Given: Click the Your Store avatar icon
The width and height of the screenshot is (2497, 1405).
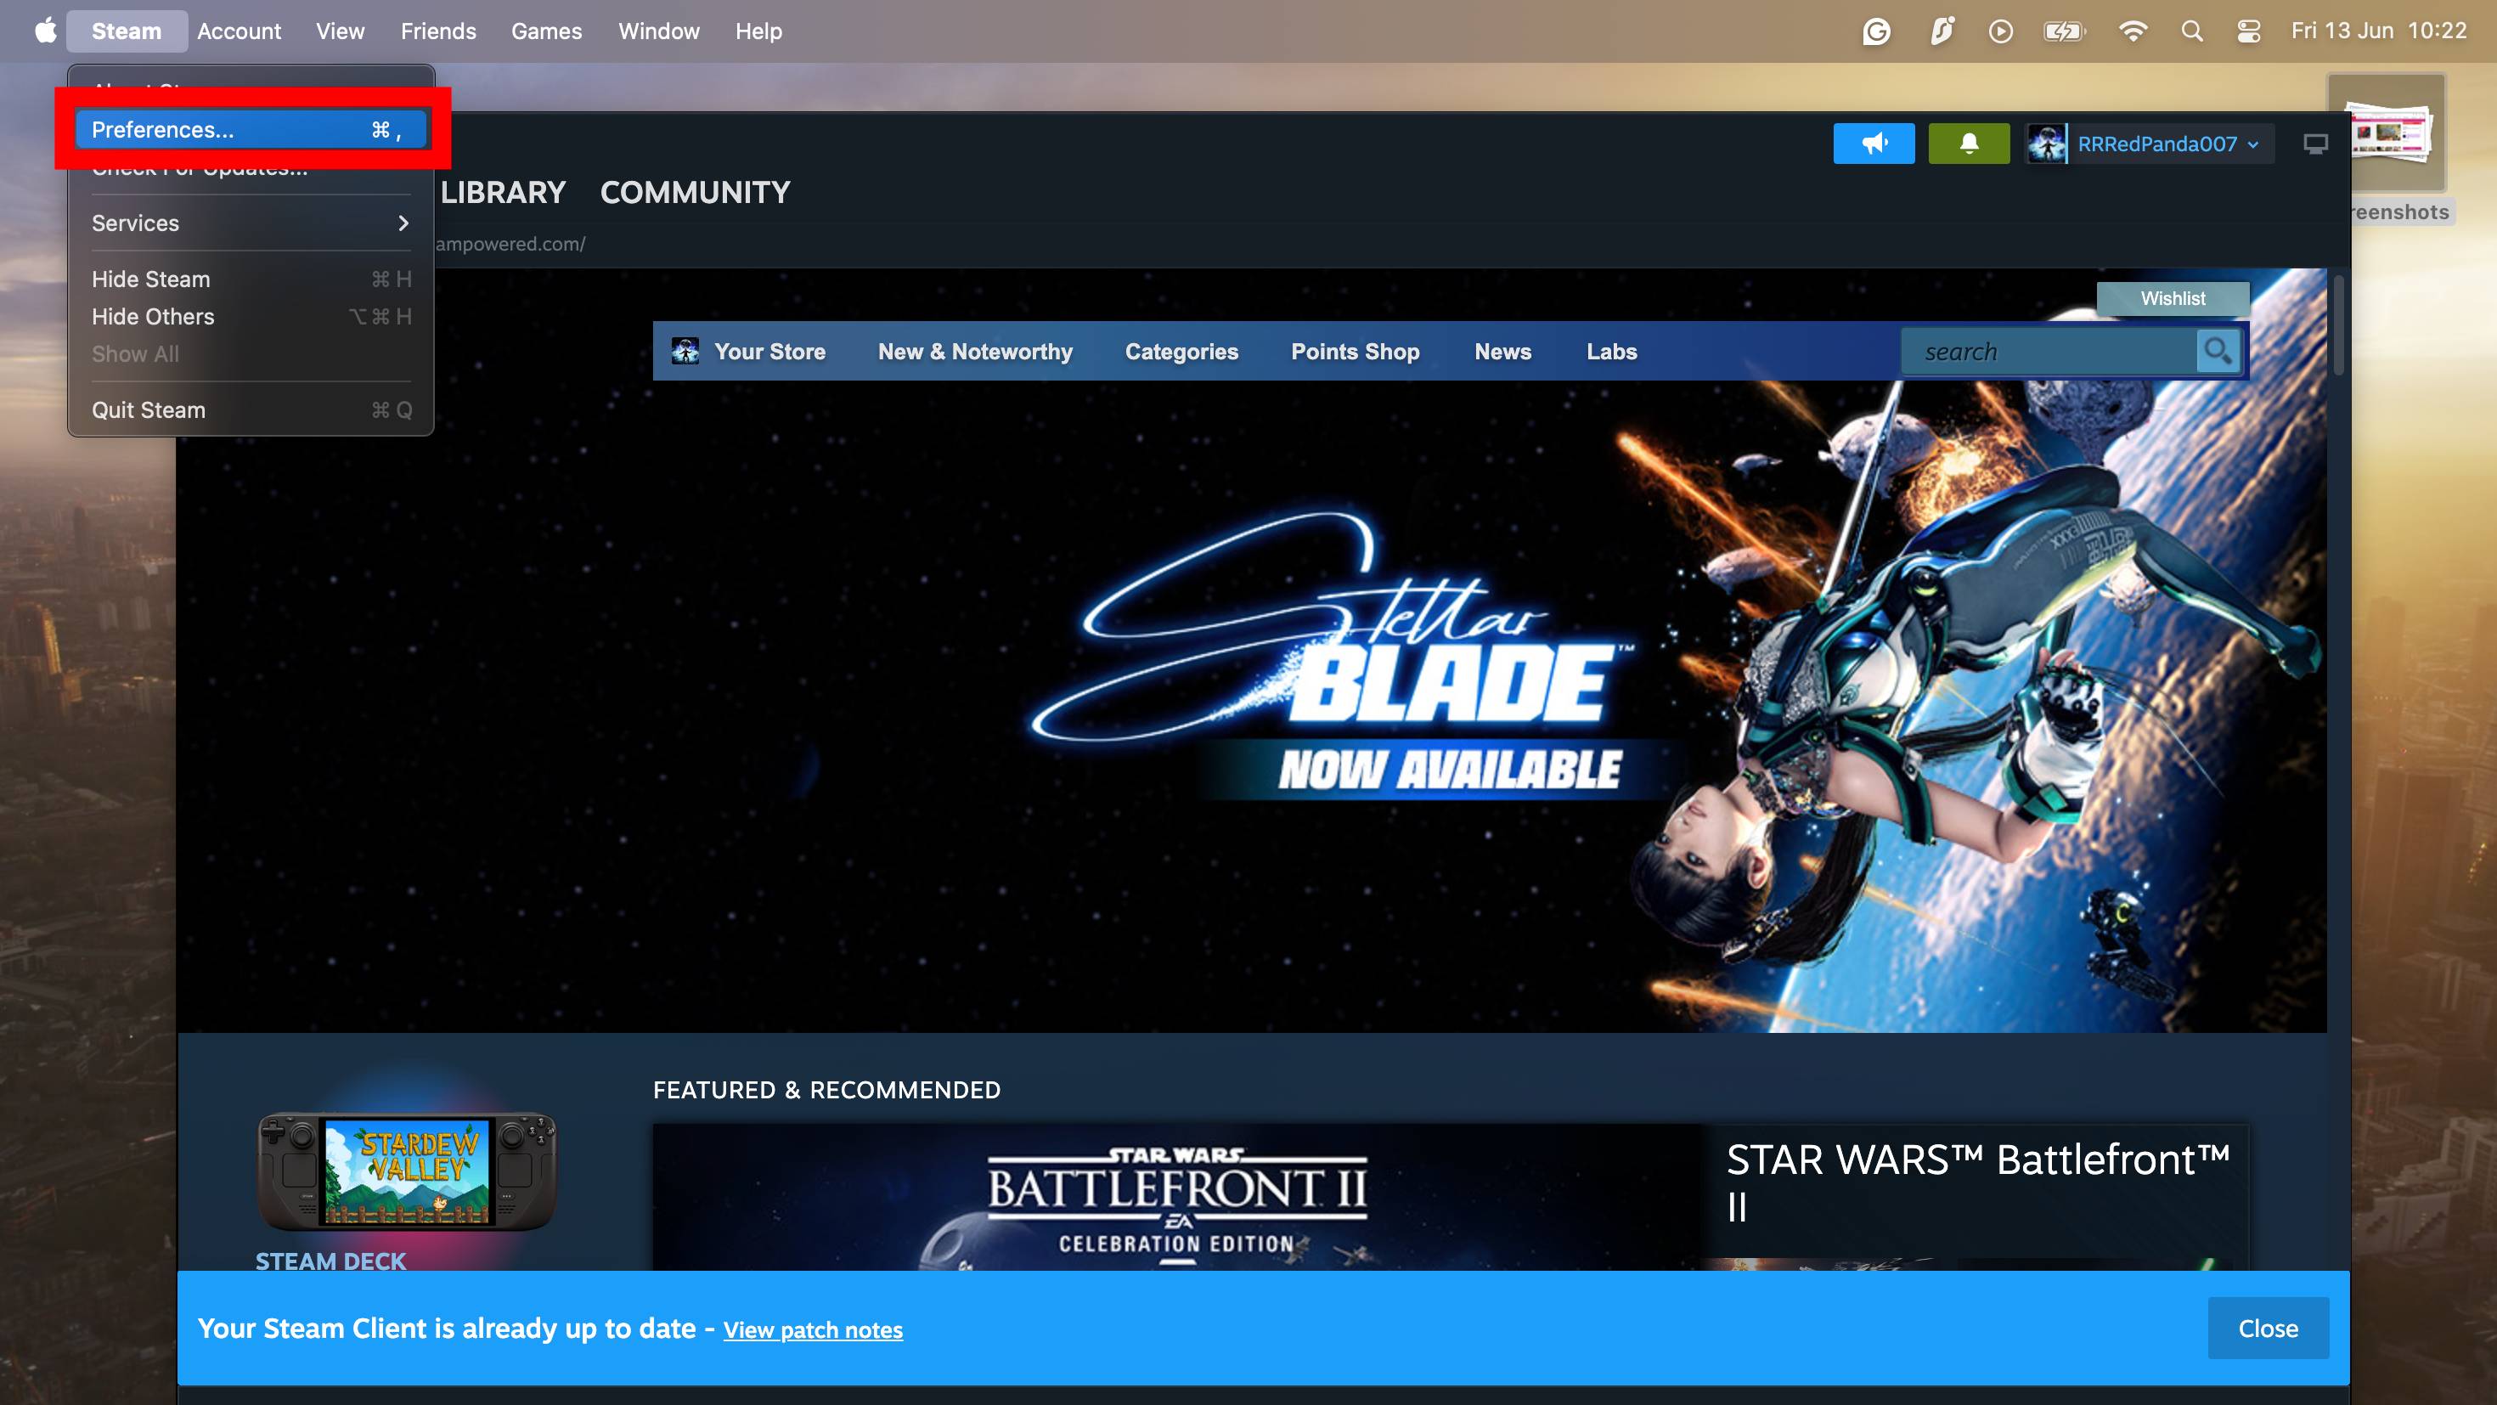Looking at the screenshot, I should [x=685, y=351].
